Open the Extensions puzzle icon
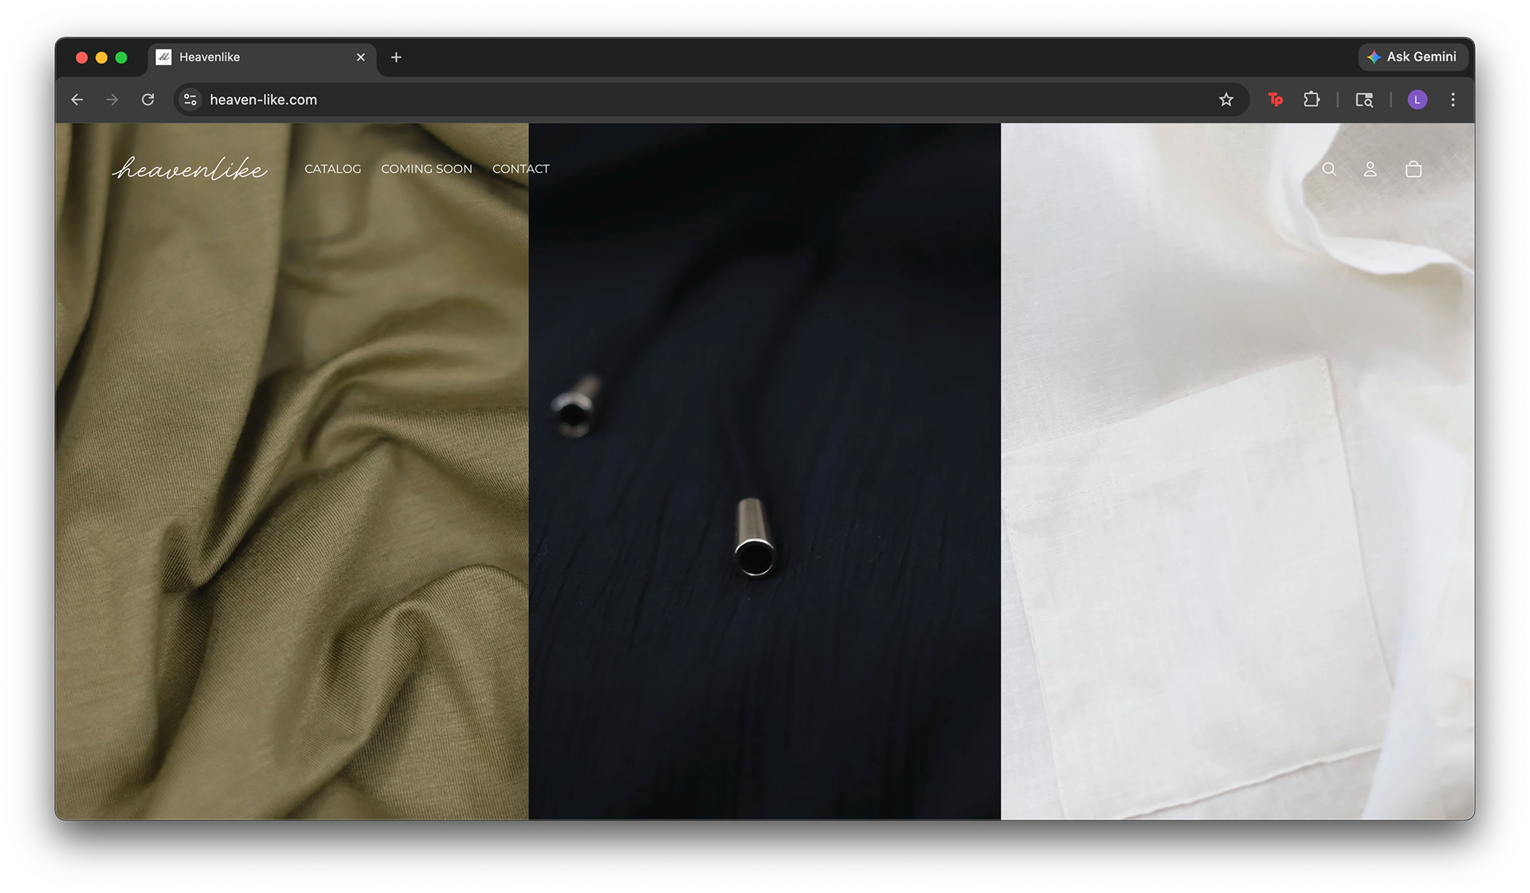This screenshot has width=1530, height=893. pos(1312,100)
